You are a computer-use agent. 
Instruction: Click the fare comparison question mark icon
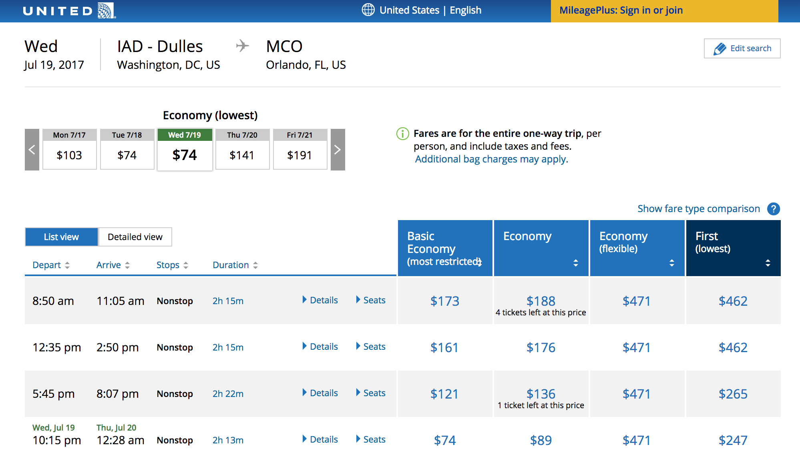(x=773, y=209)
